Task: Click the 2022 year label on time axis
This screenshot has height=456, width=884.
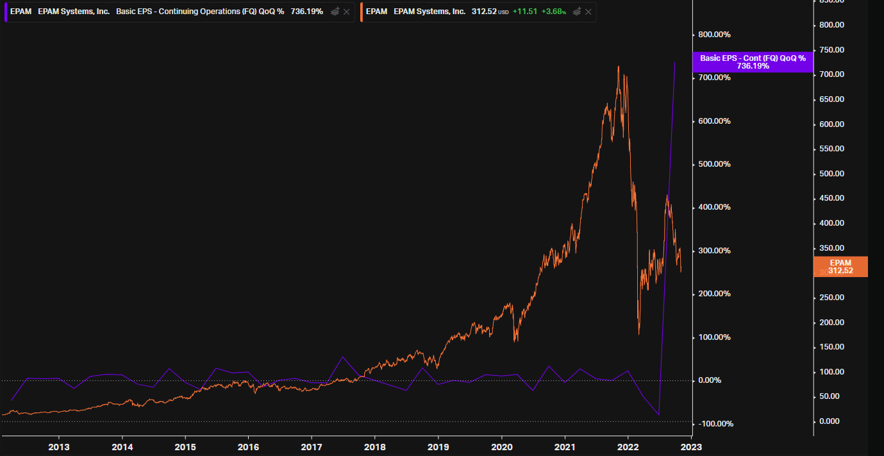Action: pos(628,446)
